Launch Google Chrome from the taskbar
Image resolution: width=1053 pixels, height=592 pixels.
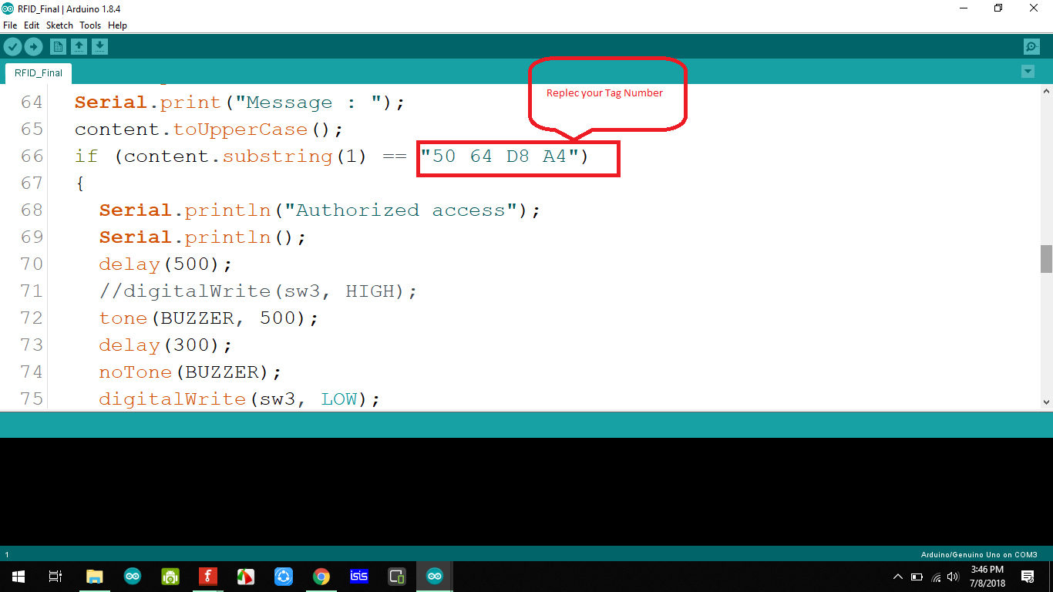pos(321,576)
